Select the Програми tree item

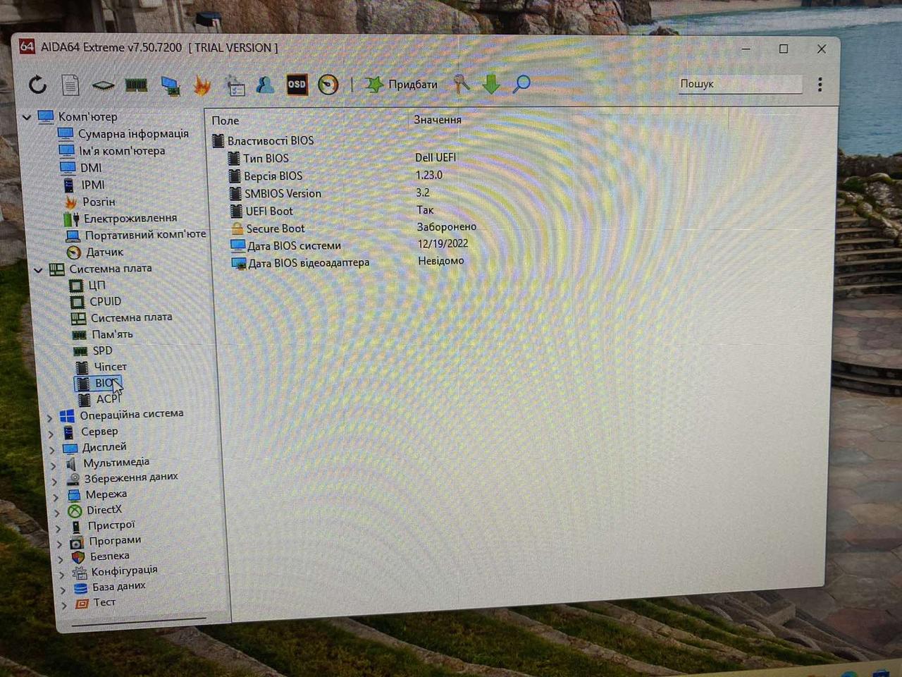coord(115,541)
